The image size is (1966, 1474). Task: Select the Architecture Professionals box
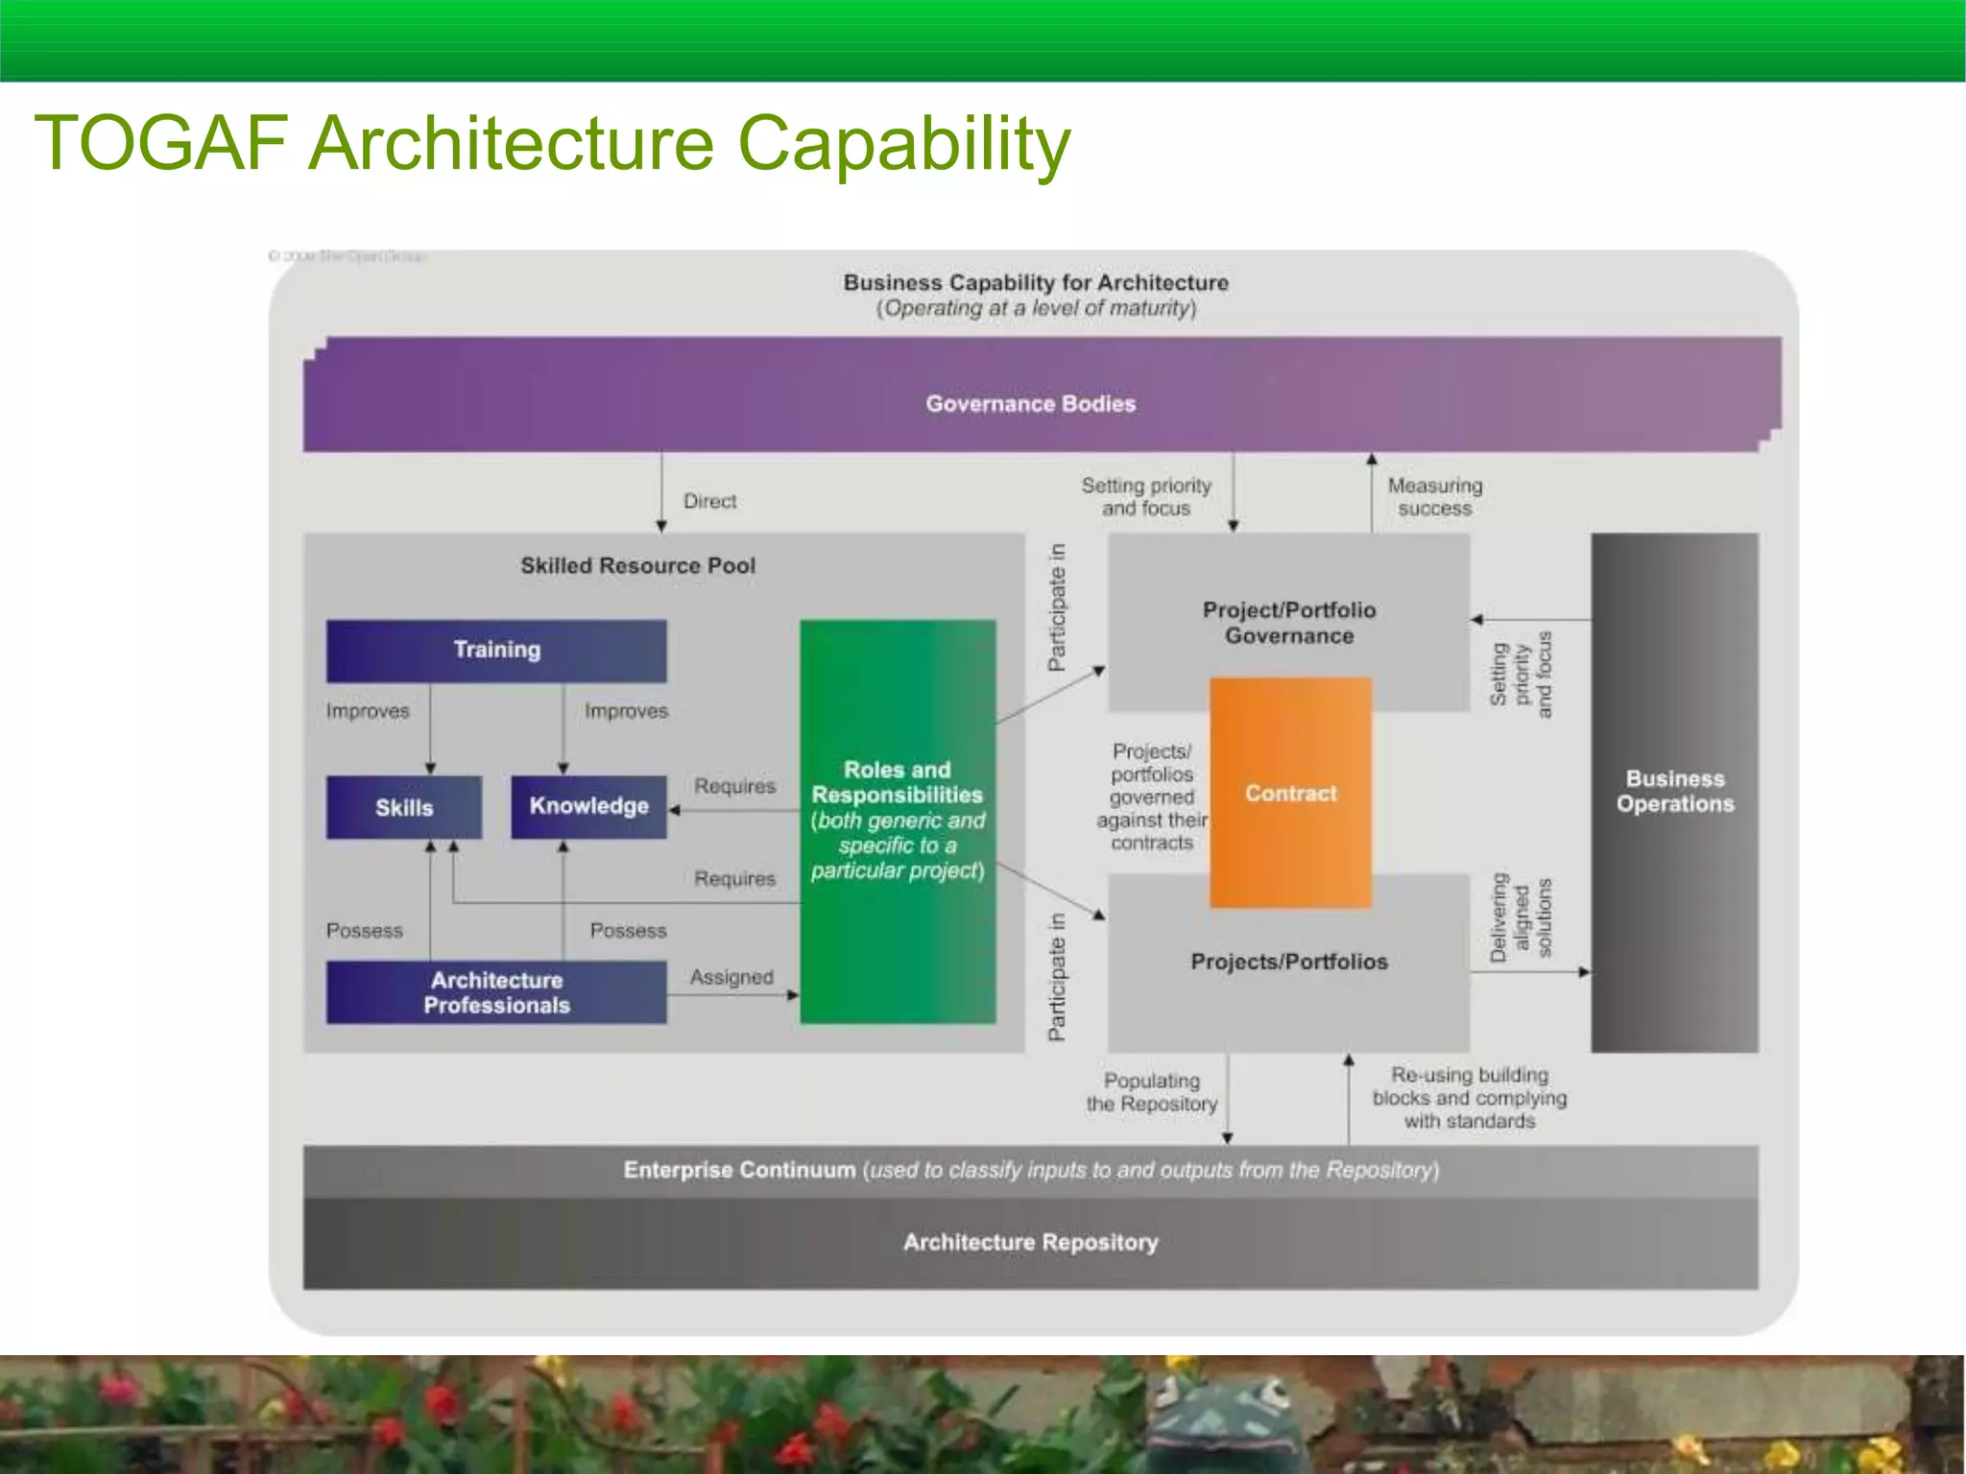coord(496,992)
